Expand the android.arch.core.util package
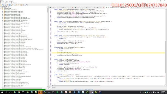This screenshot has height=94, width=167. 3,14
